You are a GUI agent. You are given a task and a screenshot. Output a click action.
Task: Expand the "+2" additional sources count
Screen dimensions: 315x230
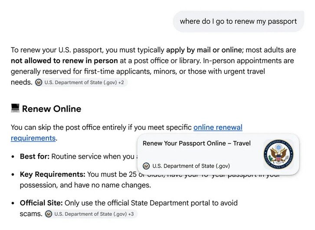coord(121,83)
